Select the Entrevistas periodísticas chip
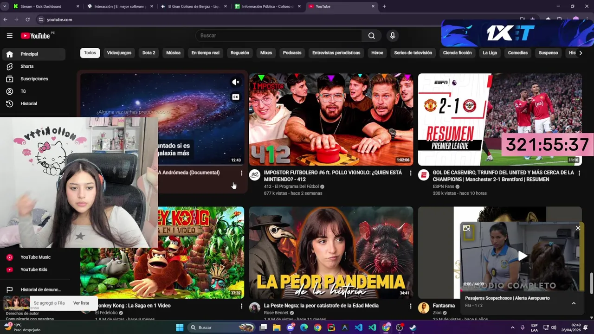This screenshot has width=594, height=334. (336, 53)
